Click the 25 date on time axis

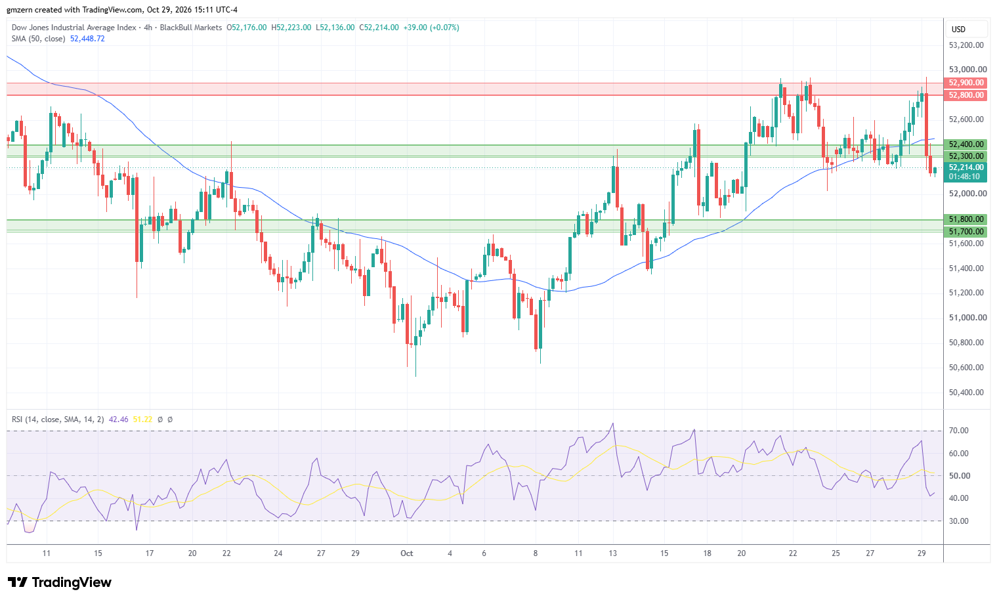(836, 553)
